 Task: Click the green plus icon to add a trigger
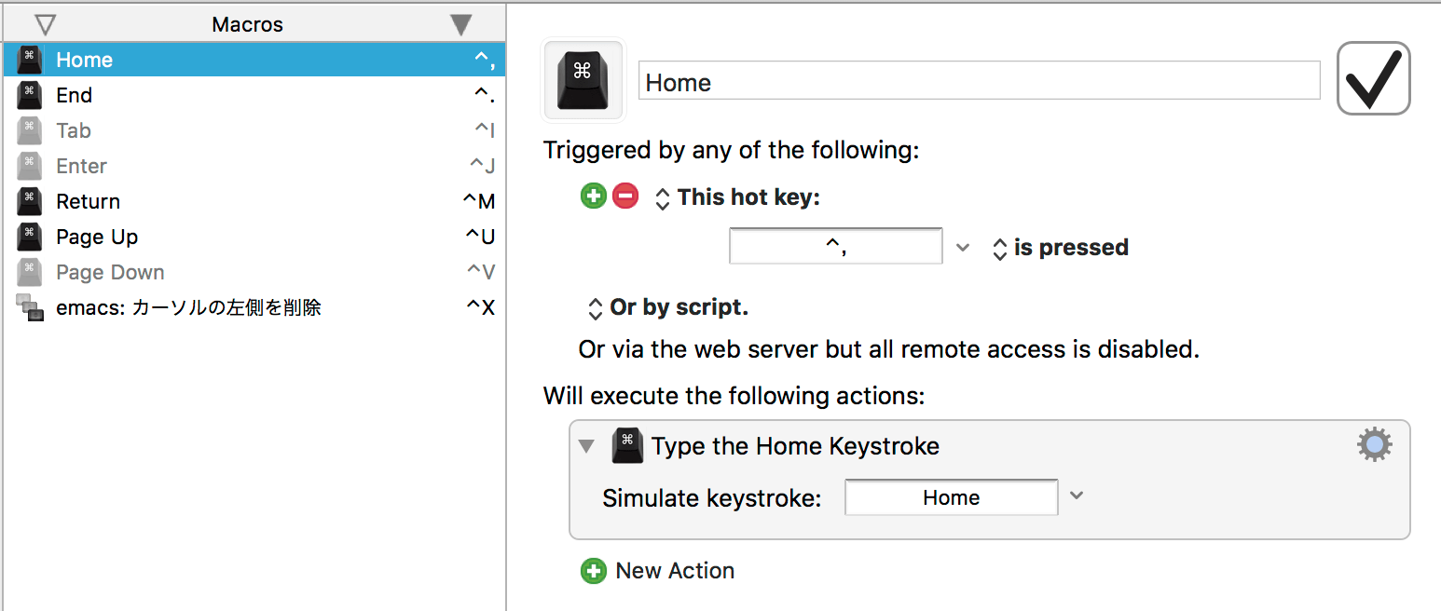[593, 197]
